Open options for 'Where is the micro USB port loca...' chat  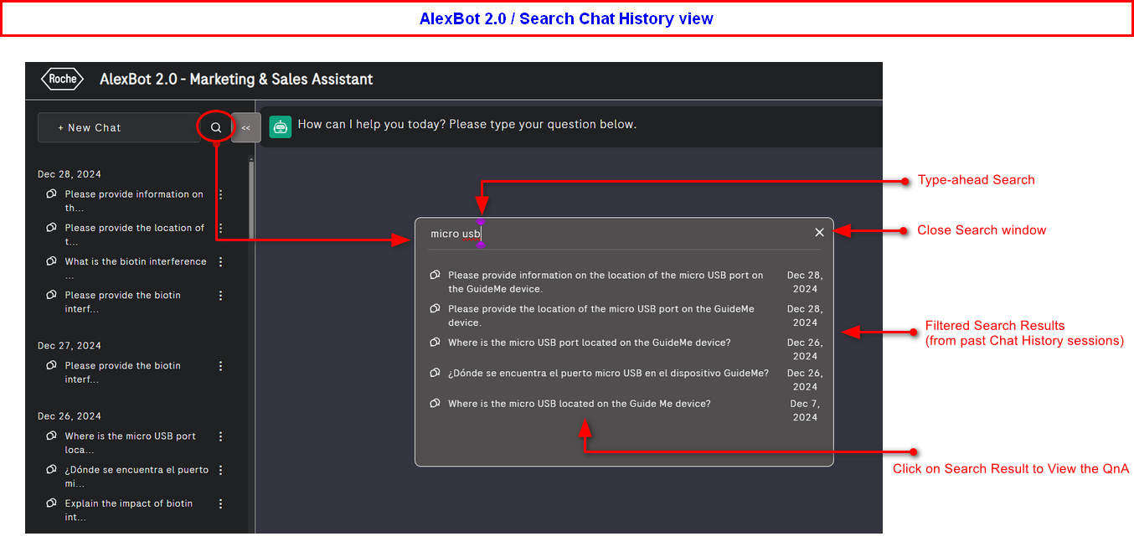coord(221,436)
